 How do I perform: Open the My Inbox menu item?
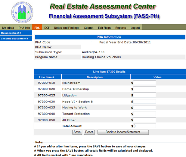8,28
